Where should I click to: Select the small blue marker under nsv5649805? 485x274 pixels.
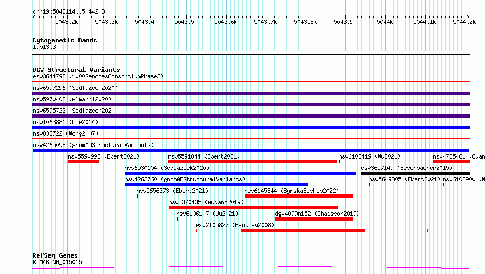[x=369, y=185]
